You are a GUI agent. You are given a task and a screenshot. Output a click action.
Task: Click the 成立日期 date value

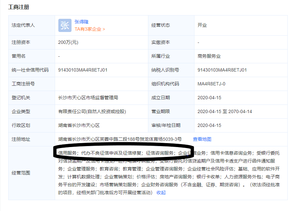point(209,98)
